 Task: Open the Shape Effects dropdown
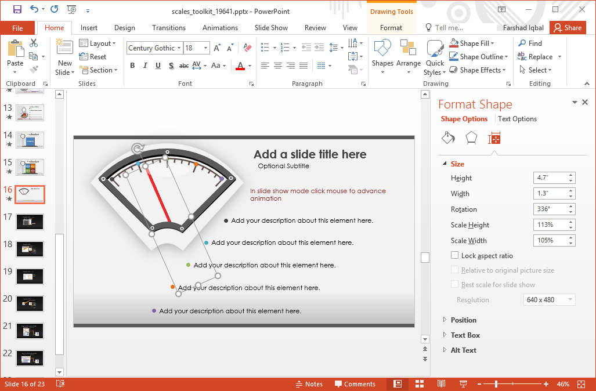click(478, 70)
